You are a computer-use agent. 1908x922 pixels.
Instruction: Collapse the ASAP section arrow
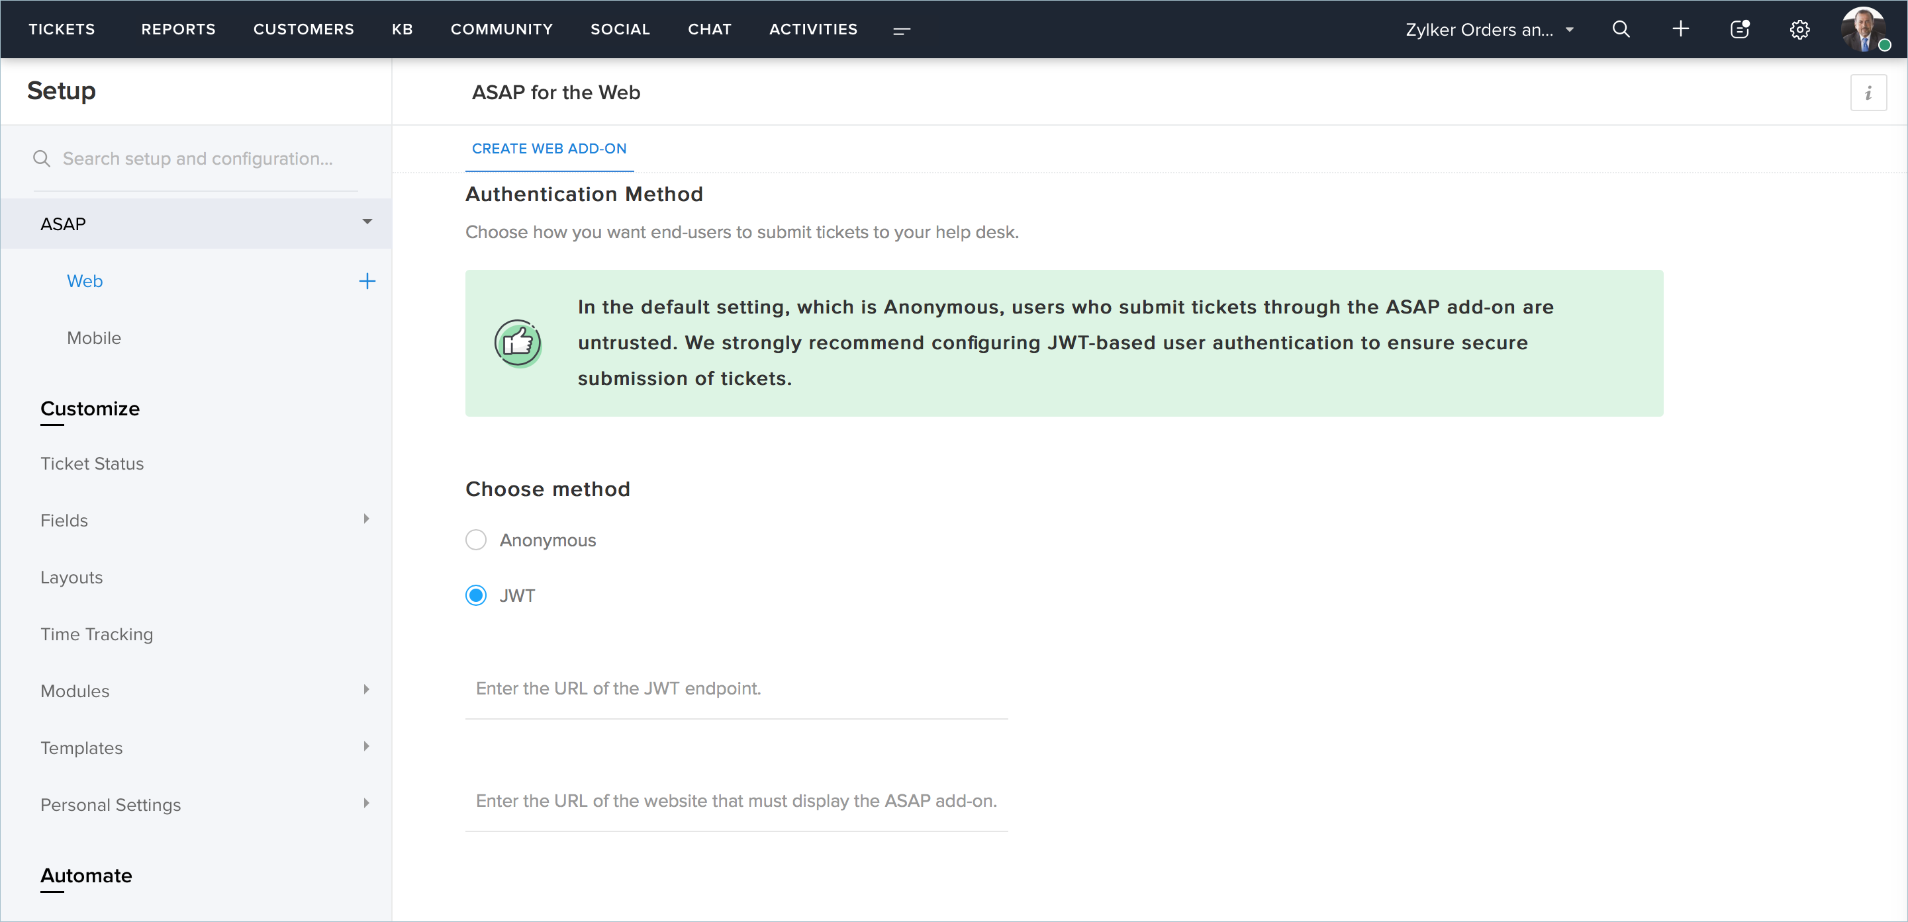(367, 222)
